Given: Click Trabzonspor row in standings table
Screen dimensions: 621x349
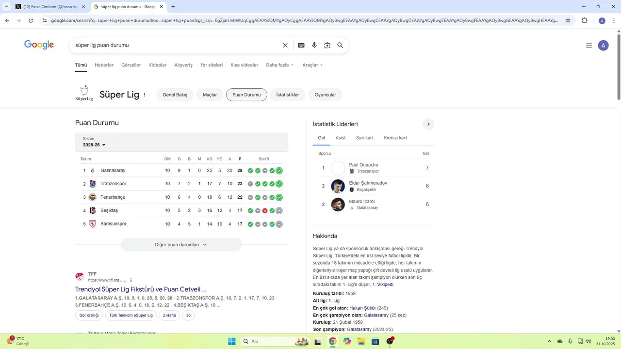Looking at the screenshot, I should tap(181, 184).
